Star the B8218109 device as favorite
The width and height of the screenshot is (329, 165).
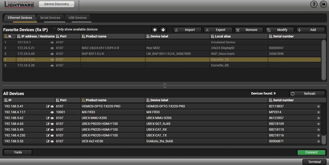pos(319,124)
